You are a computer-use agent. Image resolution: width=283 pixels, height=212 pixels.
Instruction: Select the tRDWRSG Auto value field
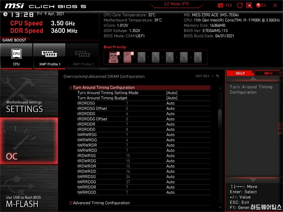point(170,156)
